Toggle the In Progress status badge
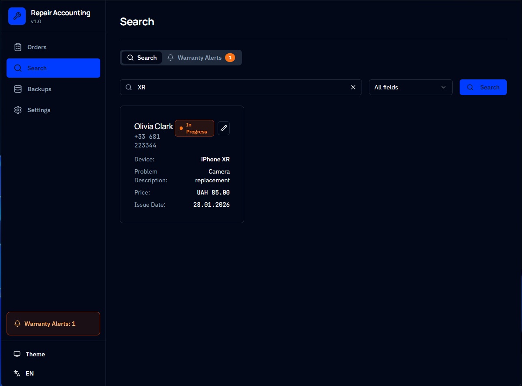The width and height of the screenshot is (522, 386). click(194, 128)
